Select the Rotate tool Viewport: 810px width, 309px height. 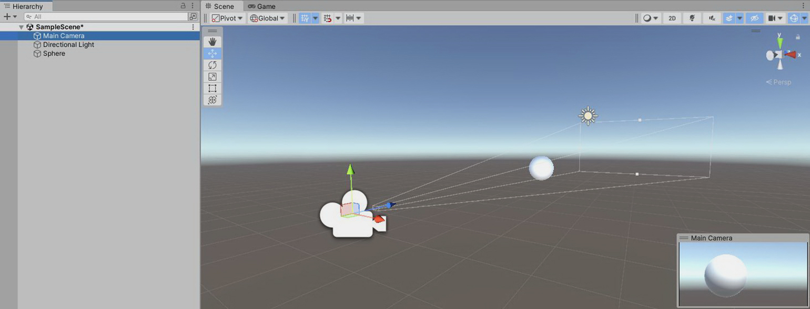point(212,65)
